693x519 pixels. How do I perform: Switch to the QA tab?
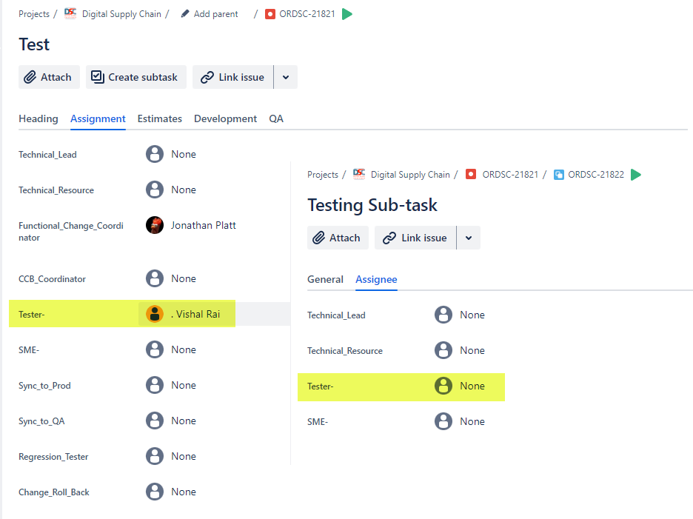click(276, 118)
